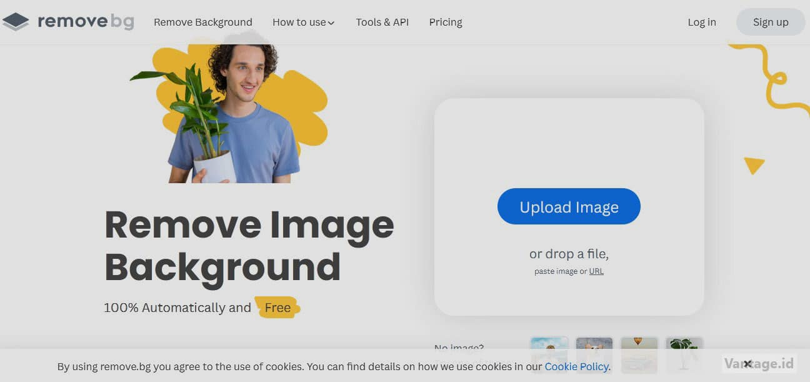The height and width of the screenshot is (382, 810).
Task: Click the Upload Image button
Action: tap(568, 207)
